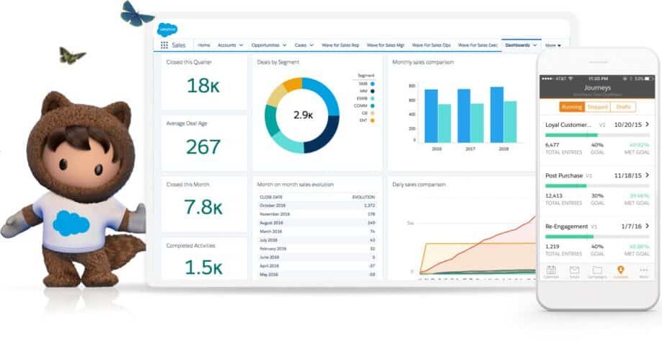Click the 18K Closed this Quarter value

(203, 86)
